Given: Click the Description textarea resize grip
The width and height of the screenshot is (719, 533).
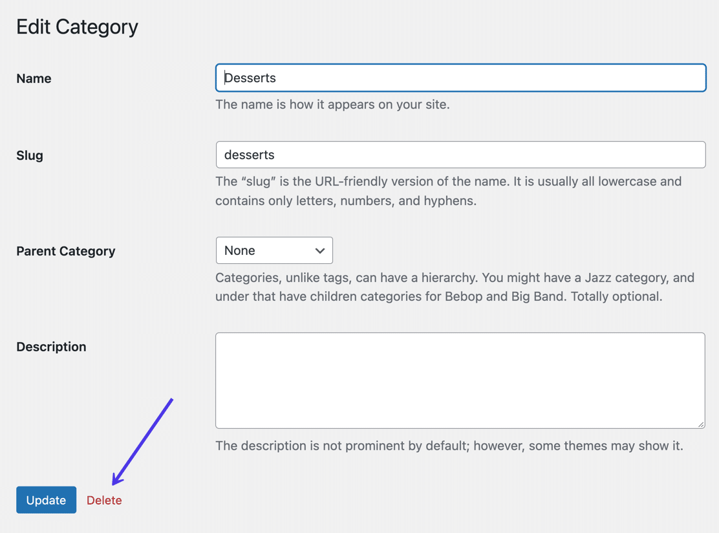Looking at the screenshot, I should 702,424.
